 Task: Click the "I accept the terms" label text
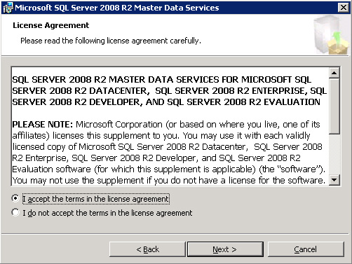pyautogui.click(x=96, y=199)
